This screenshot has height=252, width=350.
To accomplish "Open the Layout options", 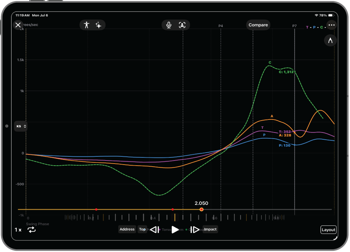I will 328,230.
